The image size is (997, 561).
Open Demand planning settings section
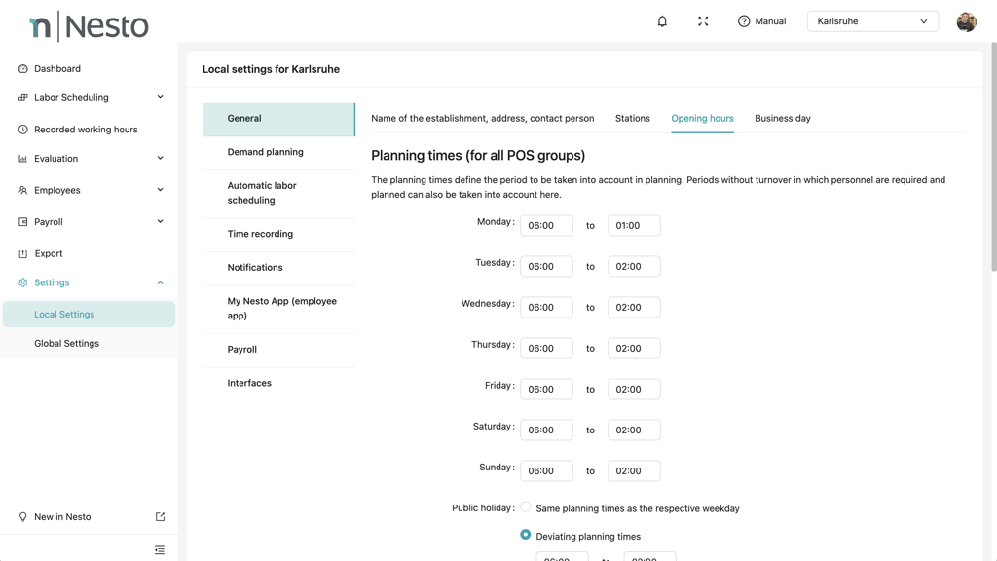[x=265, y=152]
